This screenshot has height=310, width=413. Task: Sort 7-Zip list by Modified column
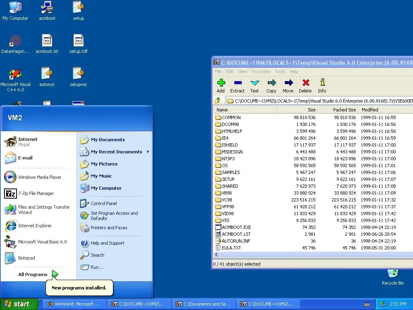[x=378, y=110]
